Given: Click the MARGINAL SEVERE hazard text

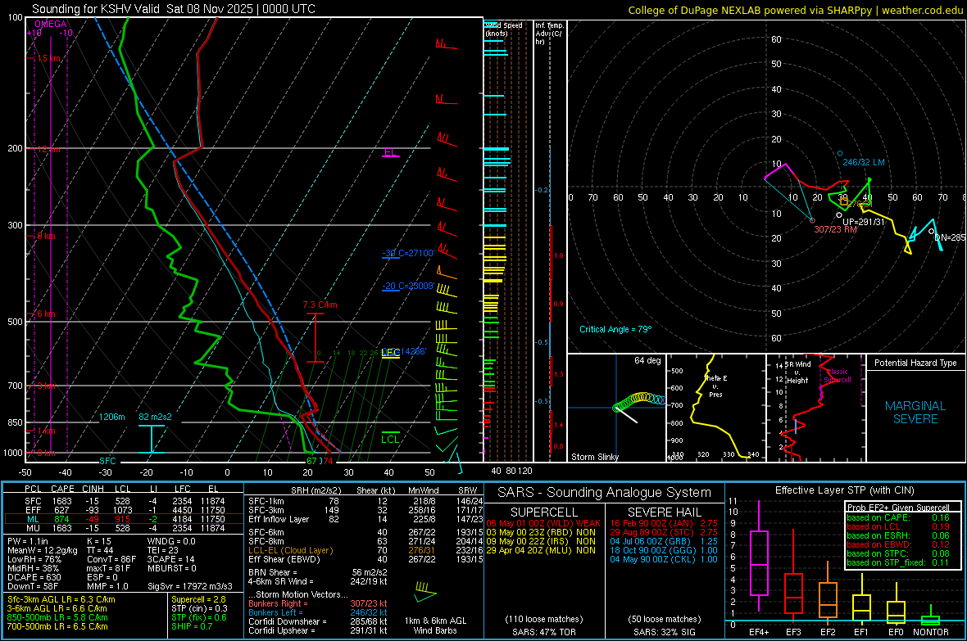Looking at the screenshot, I should [915, 413].
